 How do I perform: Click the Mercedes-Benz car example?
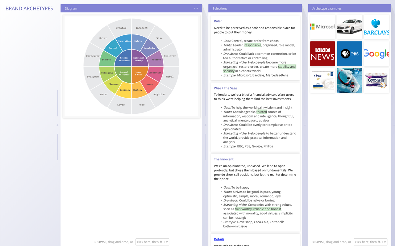click(x=349, y=26)
